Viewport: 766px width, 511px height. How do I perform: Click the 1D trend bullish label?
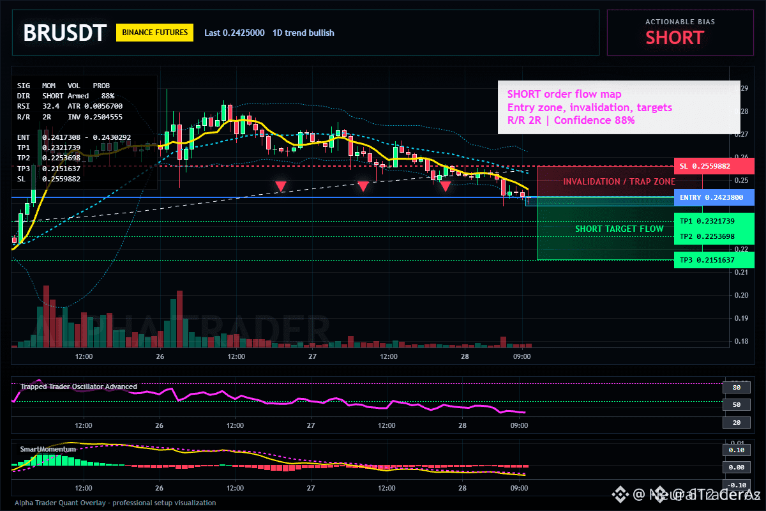[x=303, y=33]
